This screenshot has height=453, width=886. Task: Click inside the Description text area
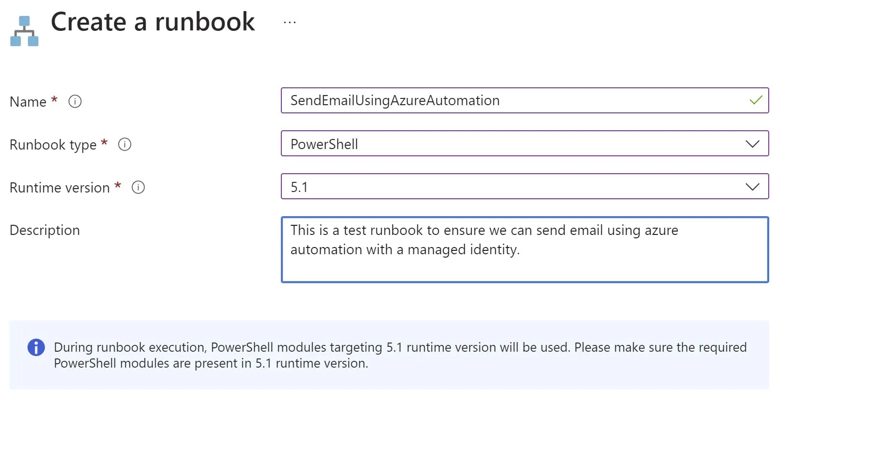525,249
